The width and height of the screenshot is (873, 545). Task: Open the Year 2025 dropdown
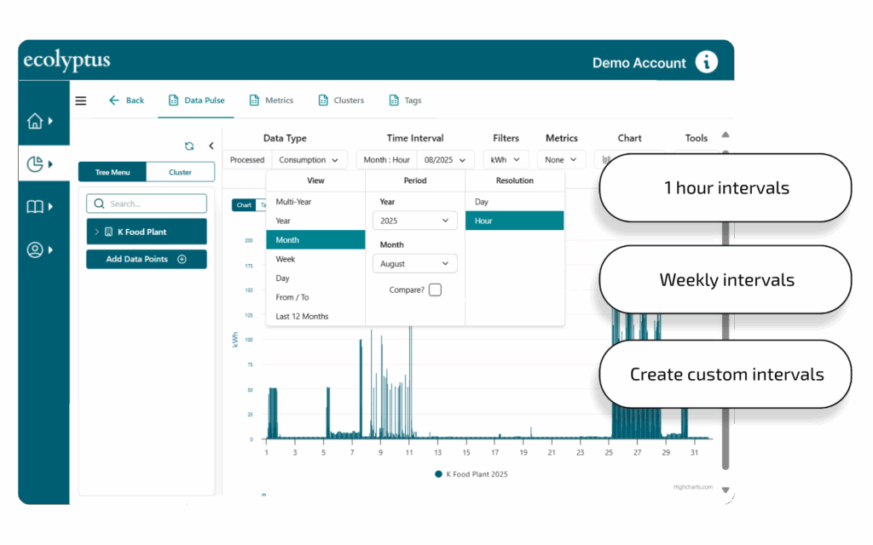(x=414, y=221)
